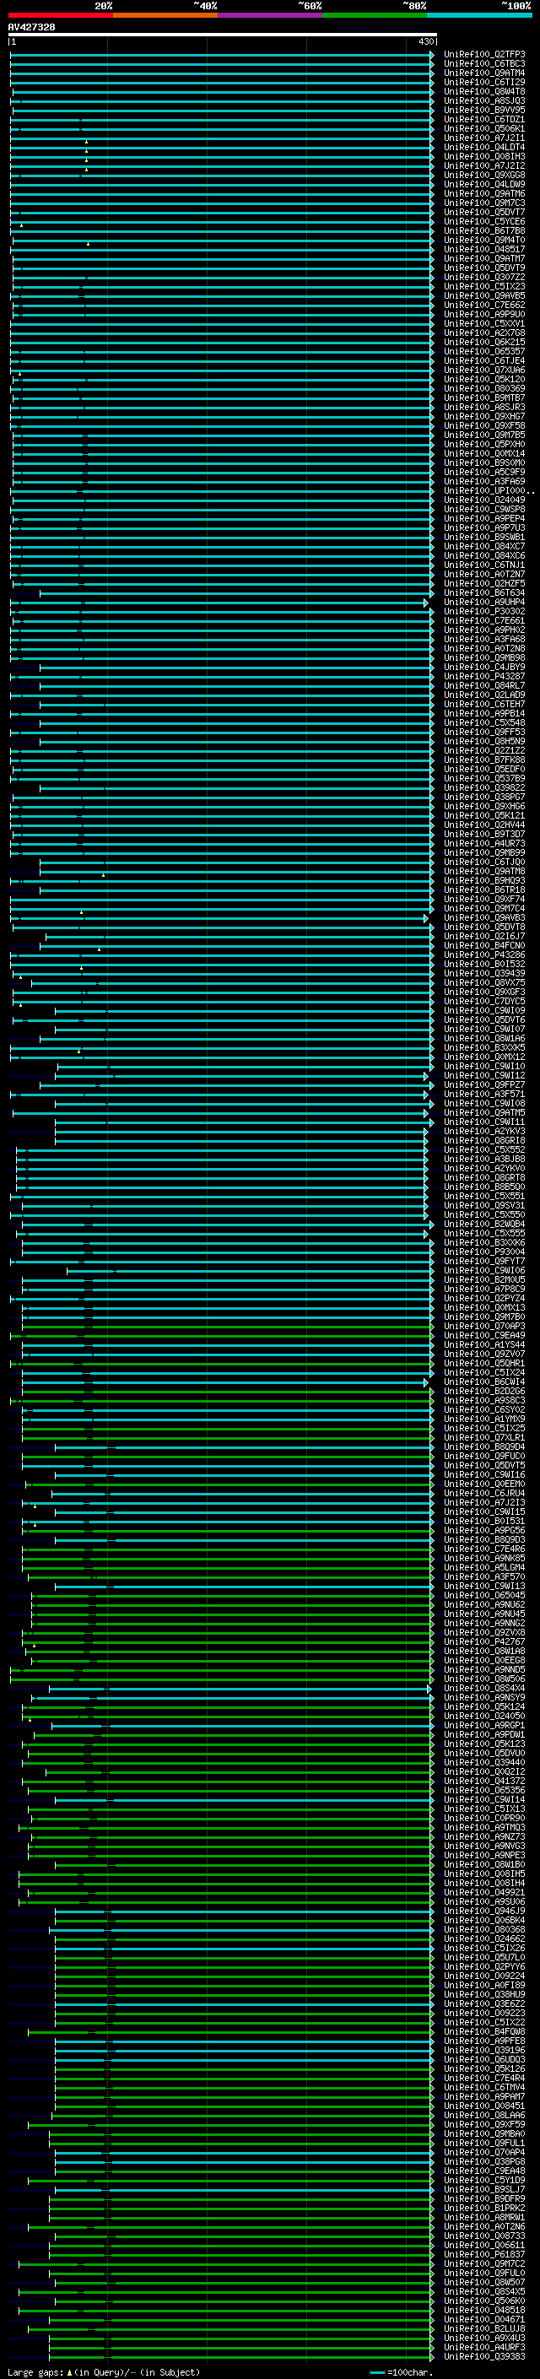This screenshot has height=2379, width=540.
Task: Click the cyan ~100% identity legend segment
Action: click(479, 16)
